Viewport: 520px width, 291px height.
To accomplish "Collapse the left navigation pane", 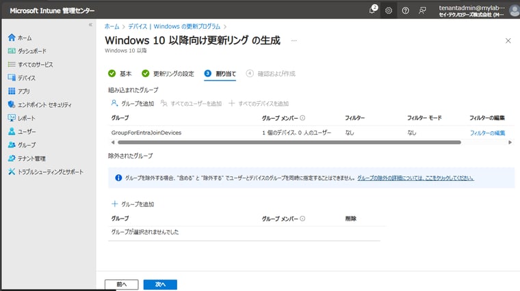I will point(90,25).
